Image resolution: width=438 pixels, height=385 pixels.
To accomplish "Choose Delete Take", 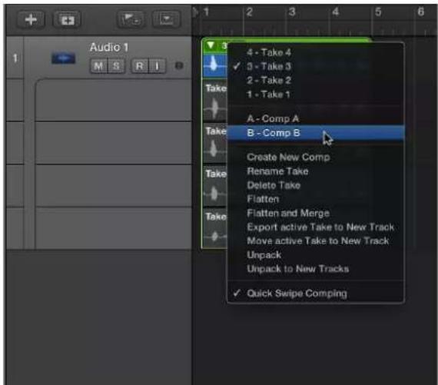I will coord(316,185).
